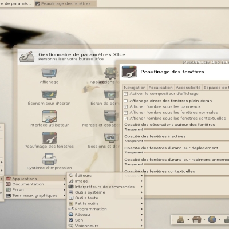This screenshot has height=229, width=229.
Task: Launch the web browser globe panel icon
Action: pos(212,219)
